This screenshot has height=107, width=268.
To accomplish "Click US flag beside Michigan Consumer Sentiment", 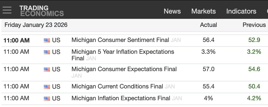I will 47,40.
